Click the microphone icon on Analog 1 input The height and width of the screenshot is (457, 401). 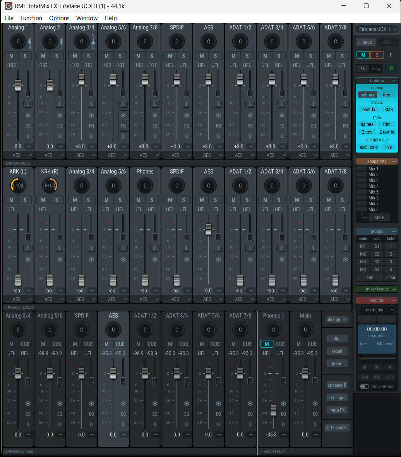coord(30,41)
